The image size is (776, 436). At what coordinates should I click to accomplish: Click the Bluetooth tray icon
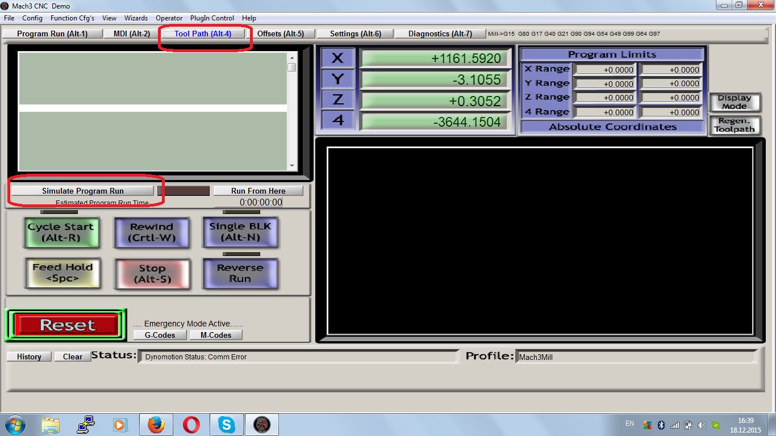661,425
